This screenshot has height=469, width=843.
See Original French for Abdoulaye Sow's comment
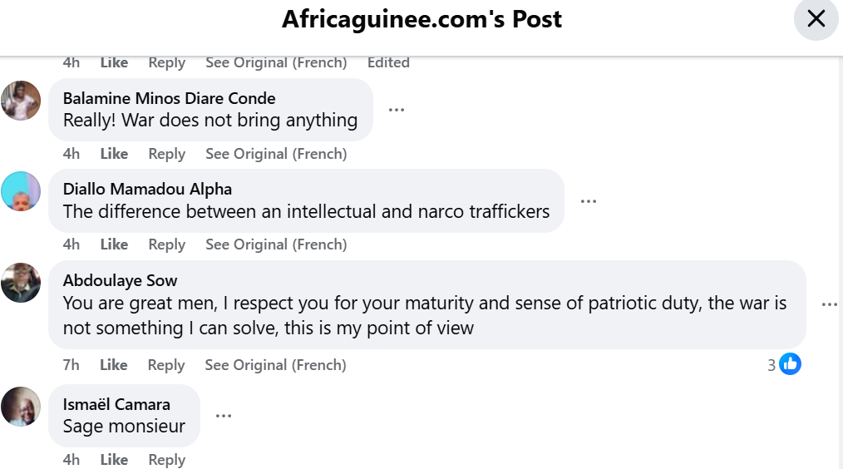(x=275, y=365)
